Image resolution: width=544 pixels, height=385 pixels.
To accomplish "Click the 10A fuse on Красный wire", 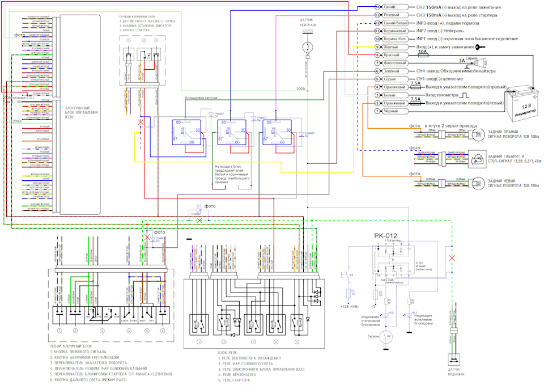I will (x=422, y=54).
